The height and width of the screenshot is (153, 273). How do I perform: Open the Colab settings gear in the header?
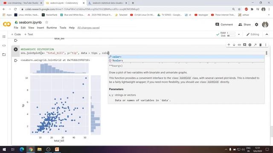256,25
